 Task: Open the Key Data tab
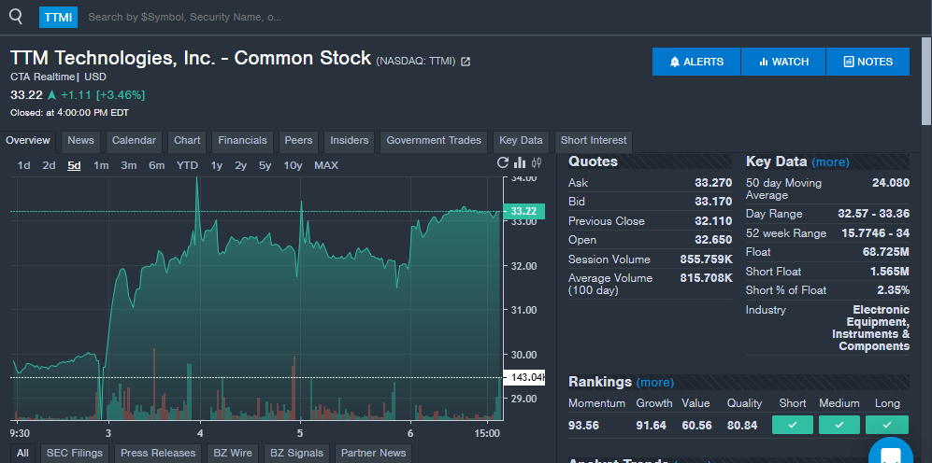coord(521,141)
